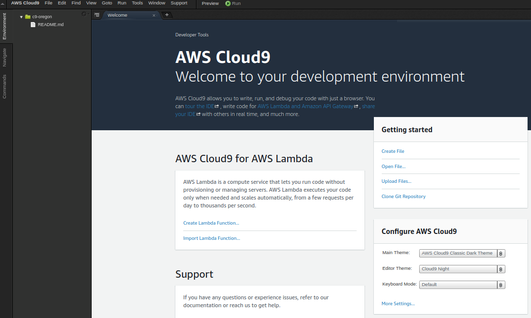Click the README.md file icon

pyautogui.click(x=33, y=25)
